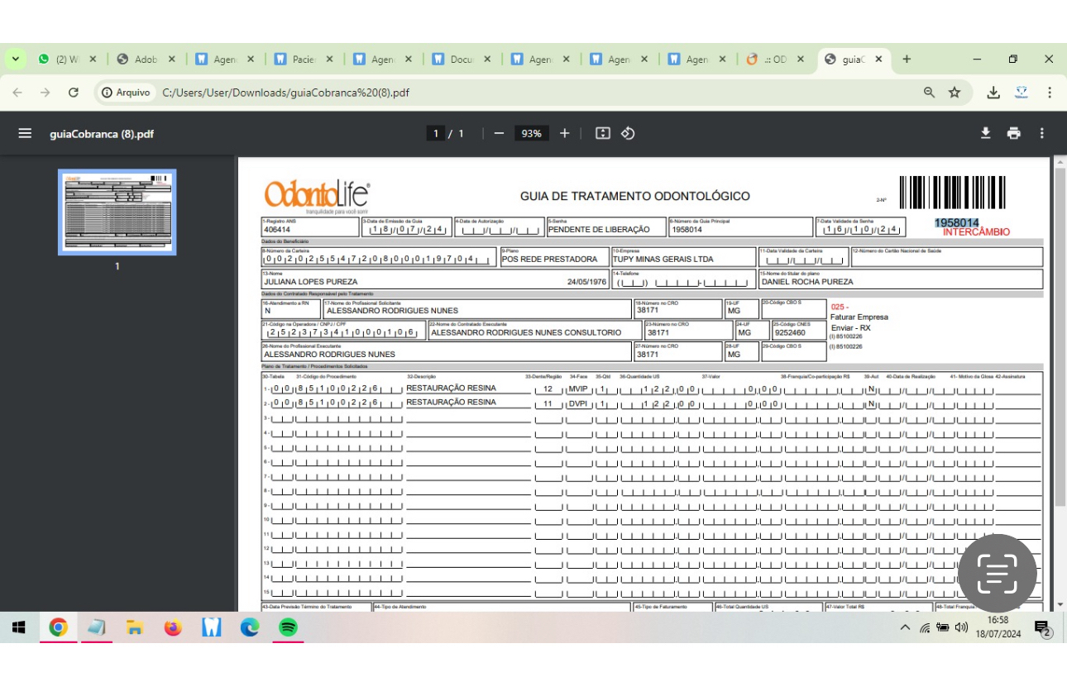
Task: Click the page number input field
Action: [436, 133]
